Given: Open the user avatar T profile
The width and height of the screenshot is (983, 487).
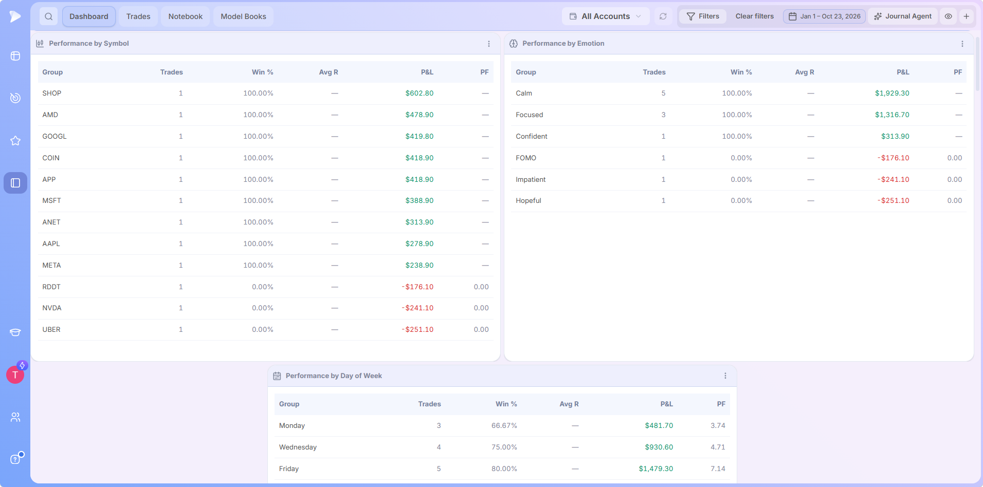Looking at the screenshot, I should click(x=15, y=375).
